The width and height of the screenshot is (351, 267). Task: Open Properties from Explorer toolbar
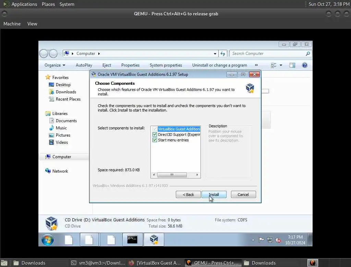pyautogui.click(x=130, y=65)
